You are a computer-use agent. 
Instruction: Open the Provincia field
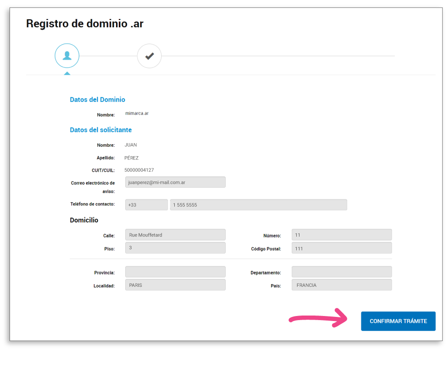tap(175, 272)
